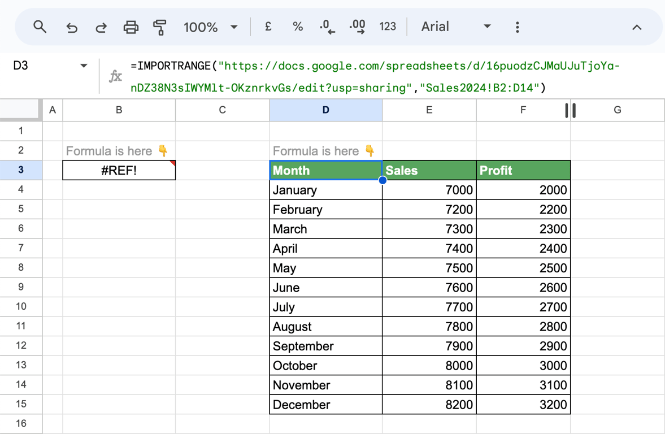The height and width of the screenshot is (434, 665).
Task: Redo the last action
Action: [101, 28]
